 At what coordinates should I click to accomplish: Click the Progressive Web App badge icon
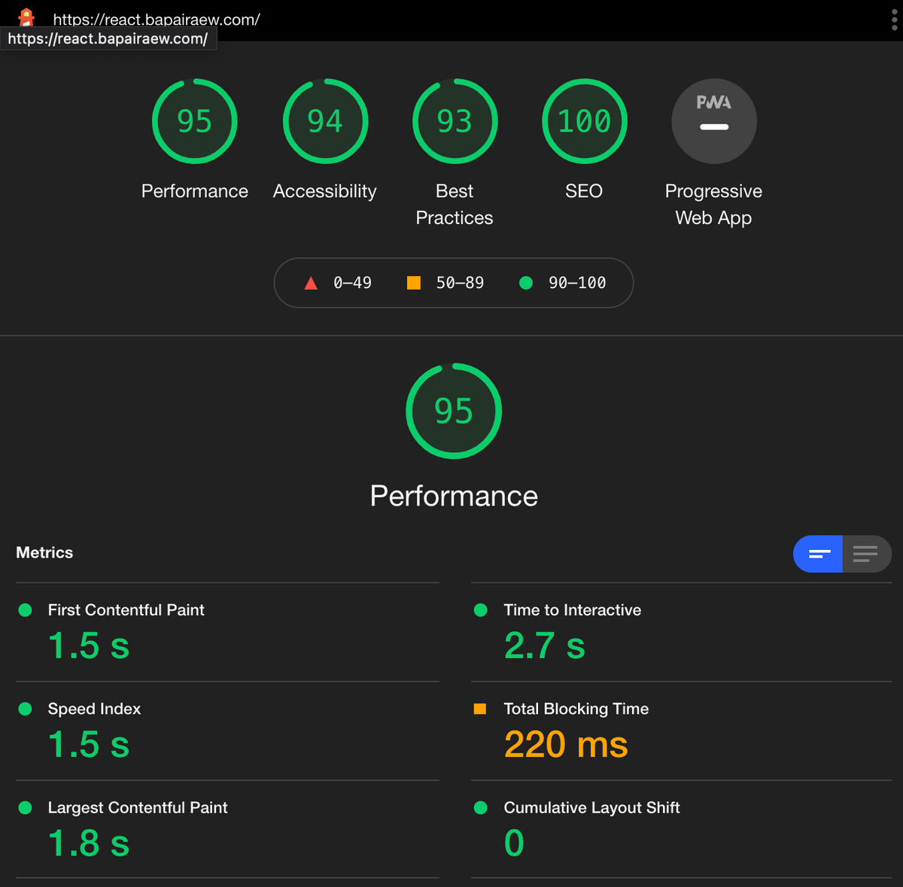tap(713, 121)
